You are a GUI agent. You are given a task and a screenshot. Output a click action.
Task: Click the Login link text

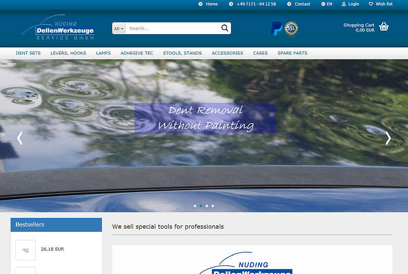tap(353, 4)
